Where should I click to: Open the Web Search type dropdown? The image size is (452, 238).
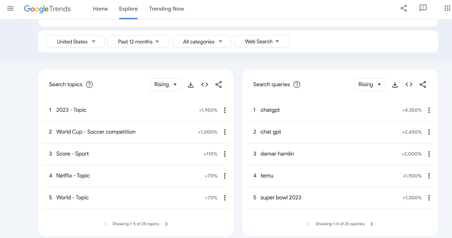tap(262, 42)
